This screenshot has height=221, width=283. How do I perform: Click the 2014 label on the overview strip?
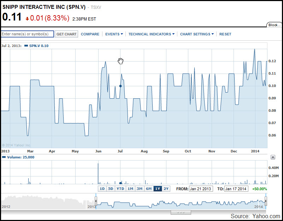tap(259, 207)
